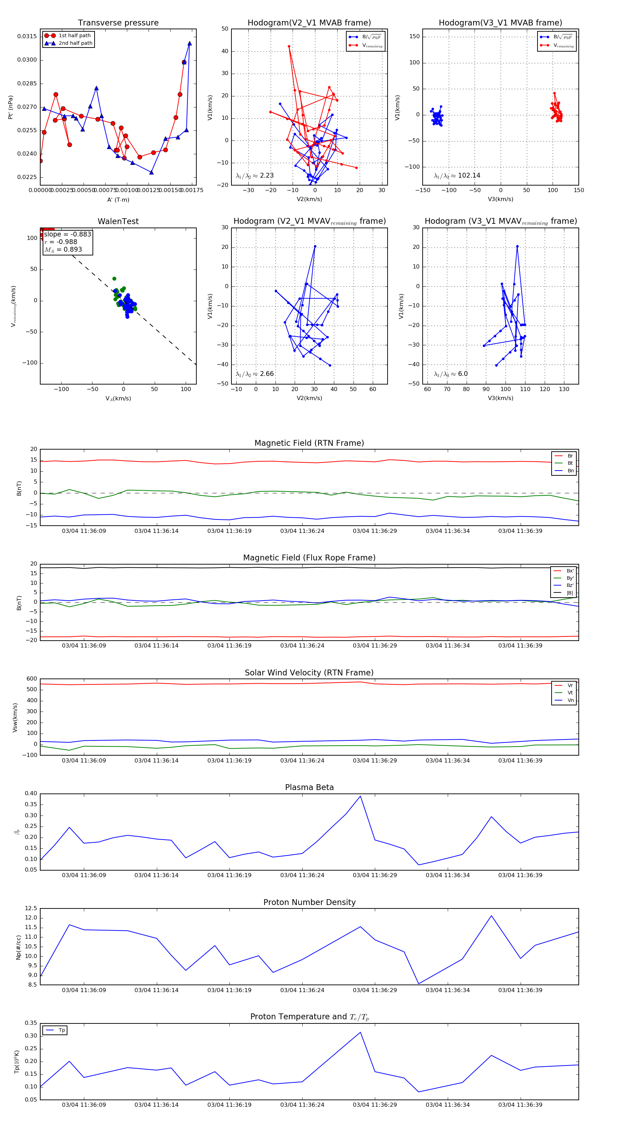Click the Hodogram (V2_V1 MVAV remaining frame) title
The image size is (619, 1136).
(309, 221)
